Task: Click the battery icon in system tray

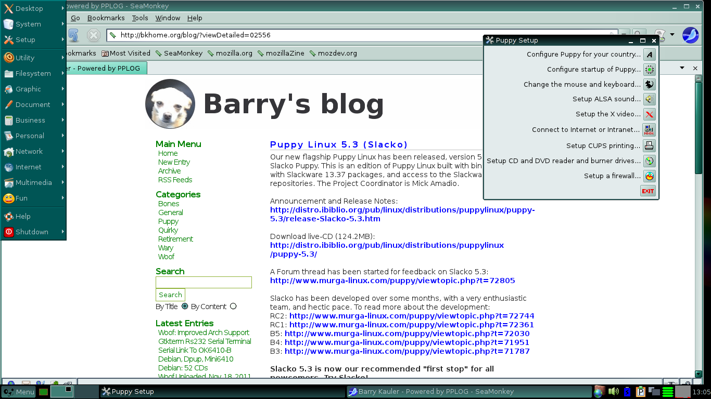Action: [x=627, y=391]
